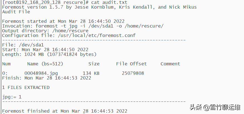The image size is (244, 114).
Task: Click the "Length: 1024 MB" line
Action: 49,54
